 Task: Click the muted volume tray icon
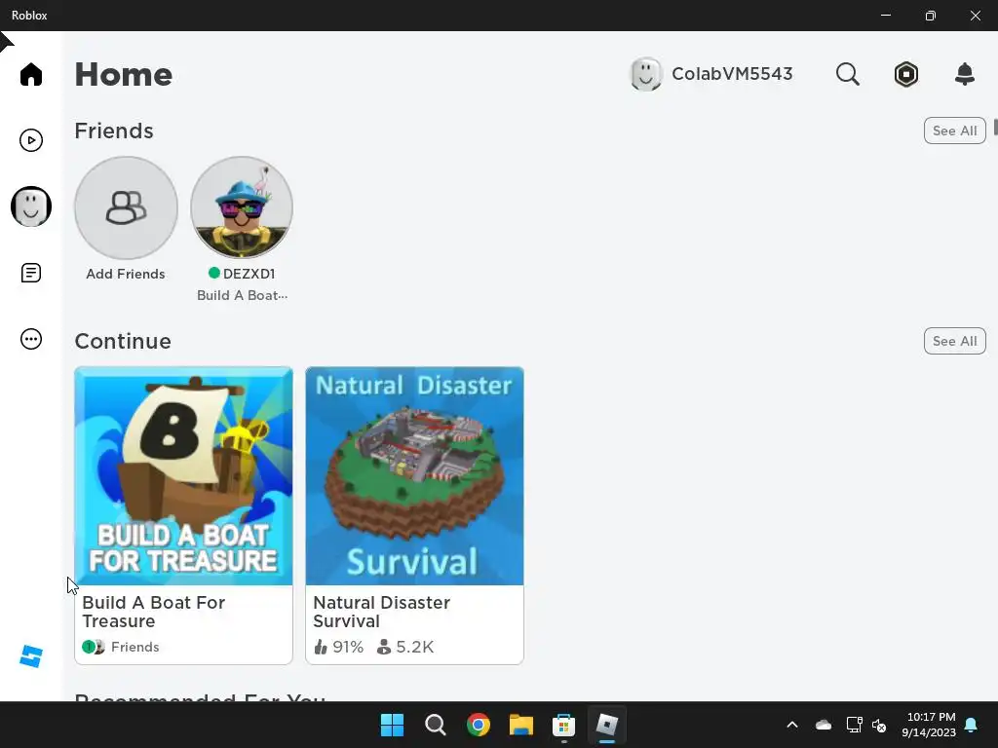pos(879,725)
